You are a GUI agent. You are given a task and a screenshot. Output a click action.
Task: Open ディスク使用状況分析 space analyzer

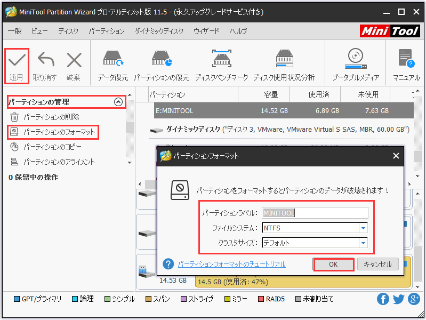284,66
